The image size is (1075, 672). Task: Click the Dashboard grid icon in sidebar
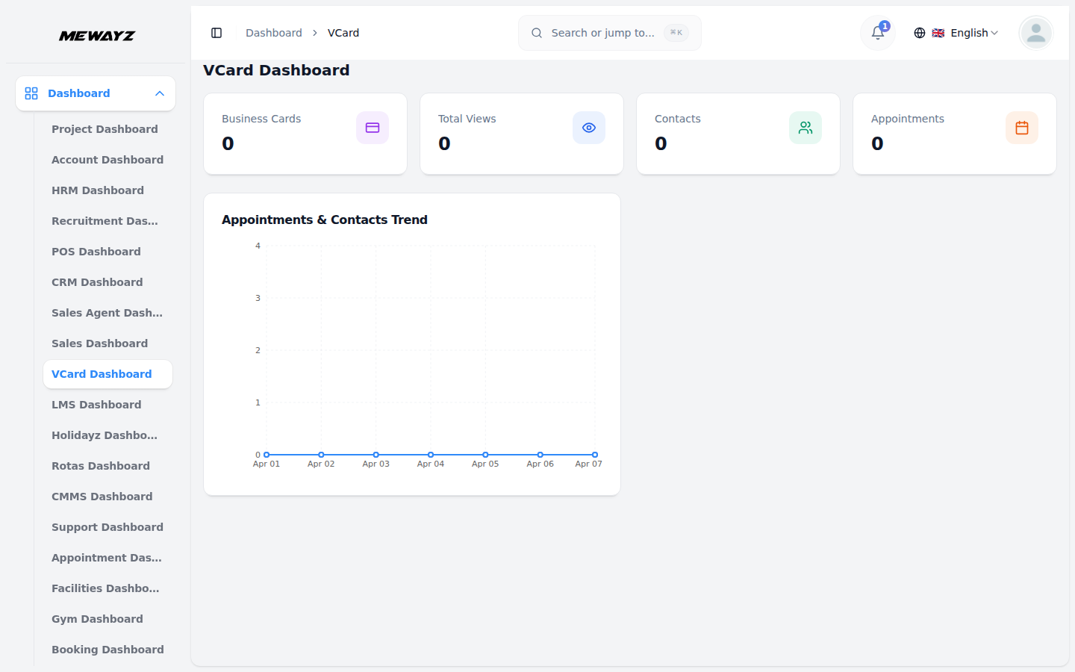click(x=31, y=93)
